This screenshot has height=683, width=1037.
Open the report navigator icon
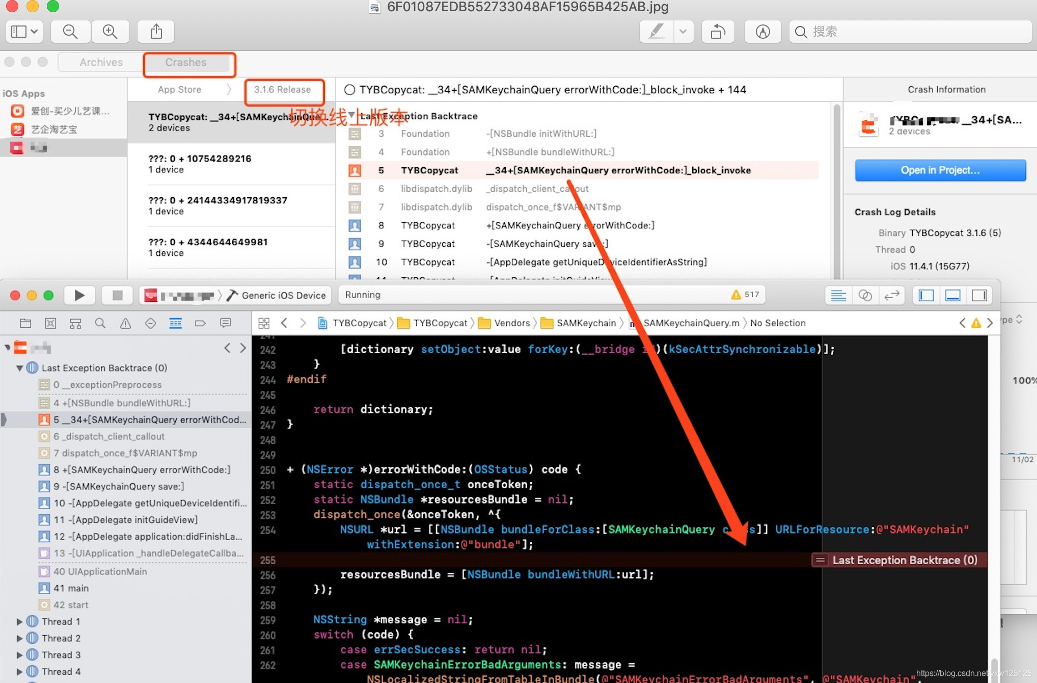coord(225,323)
